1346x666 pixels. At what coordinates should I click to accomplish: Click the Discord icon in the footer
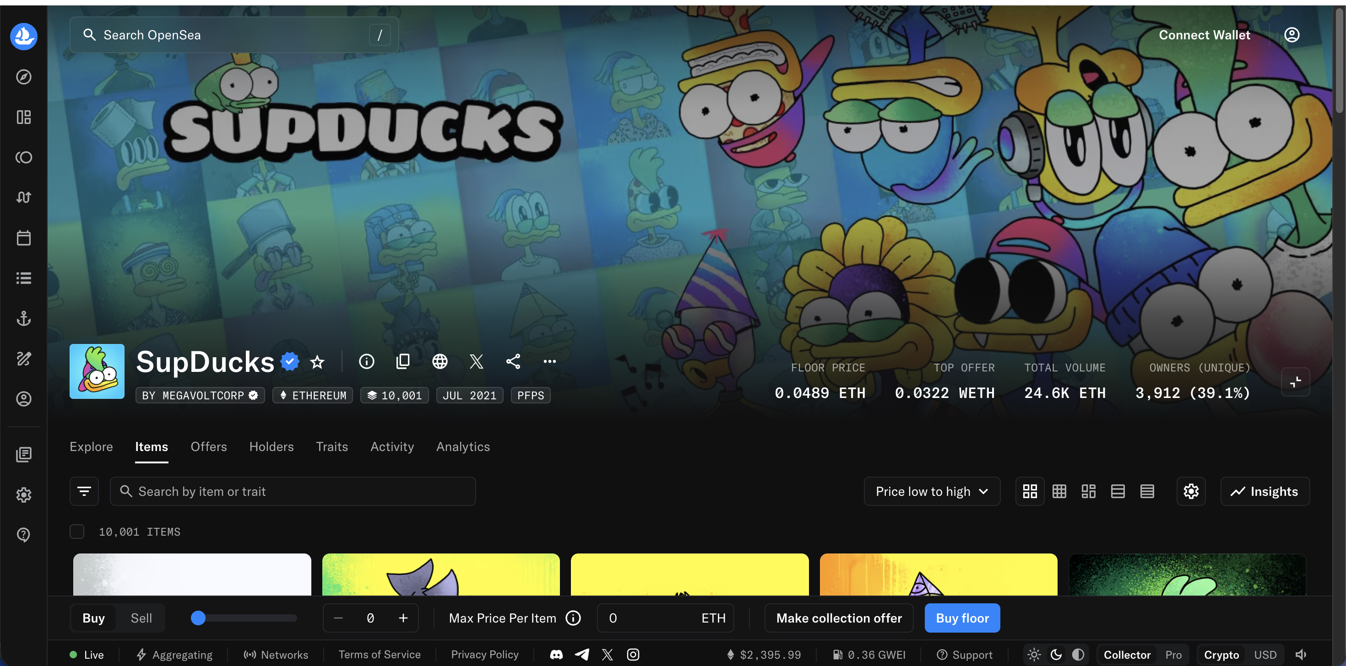[x=556, y=655]
